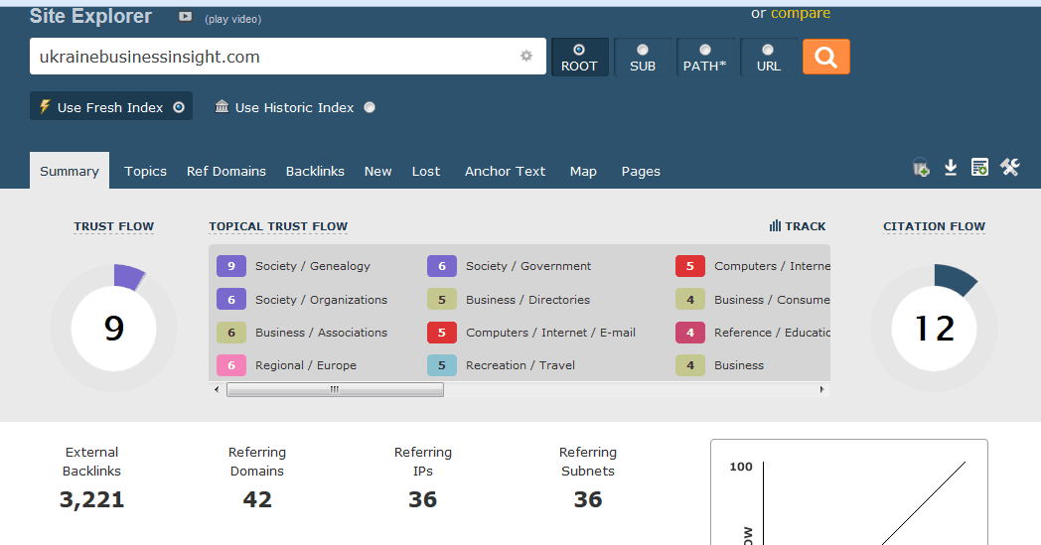Click the CITATION FLOW heading link
Screen dimensions: 1041x545
(934, 226)
